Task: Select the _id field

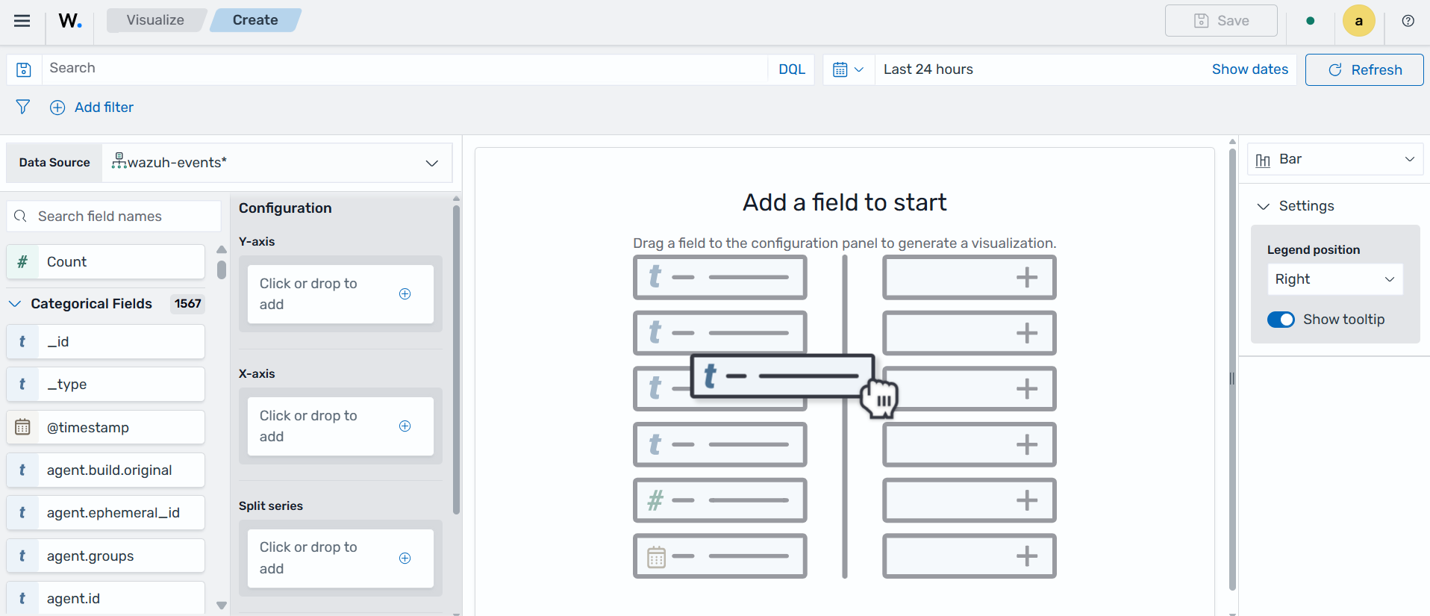Action: [x=105, y=342]
